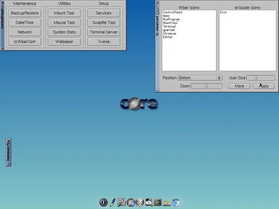Close the ControlPanel window
Viewport: 279px width, 209px height.
2,2
